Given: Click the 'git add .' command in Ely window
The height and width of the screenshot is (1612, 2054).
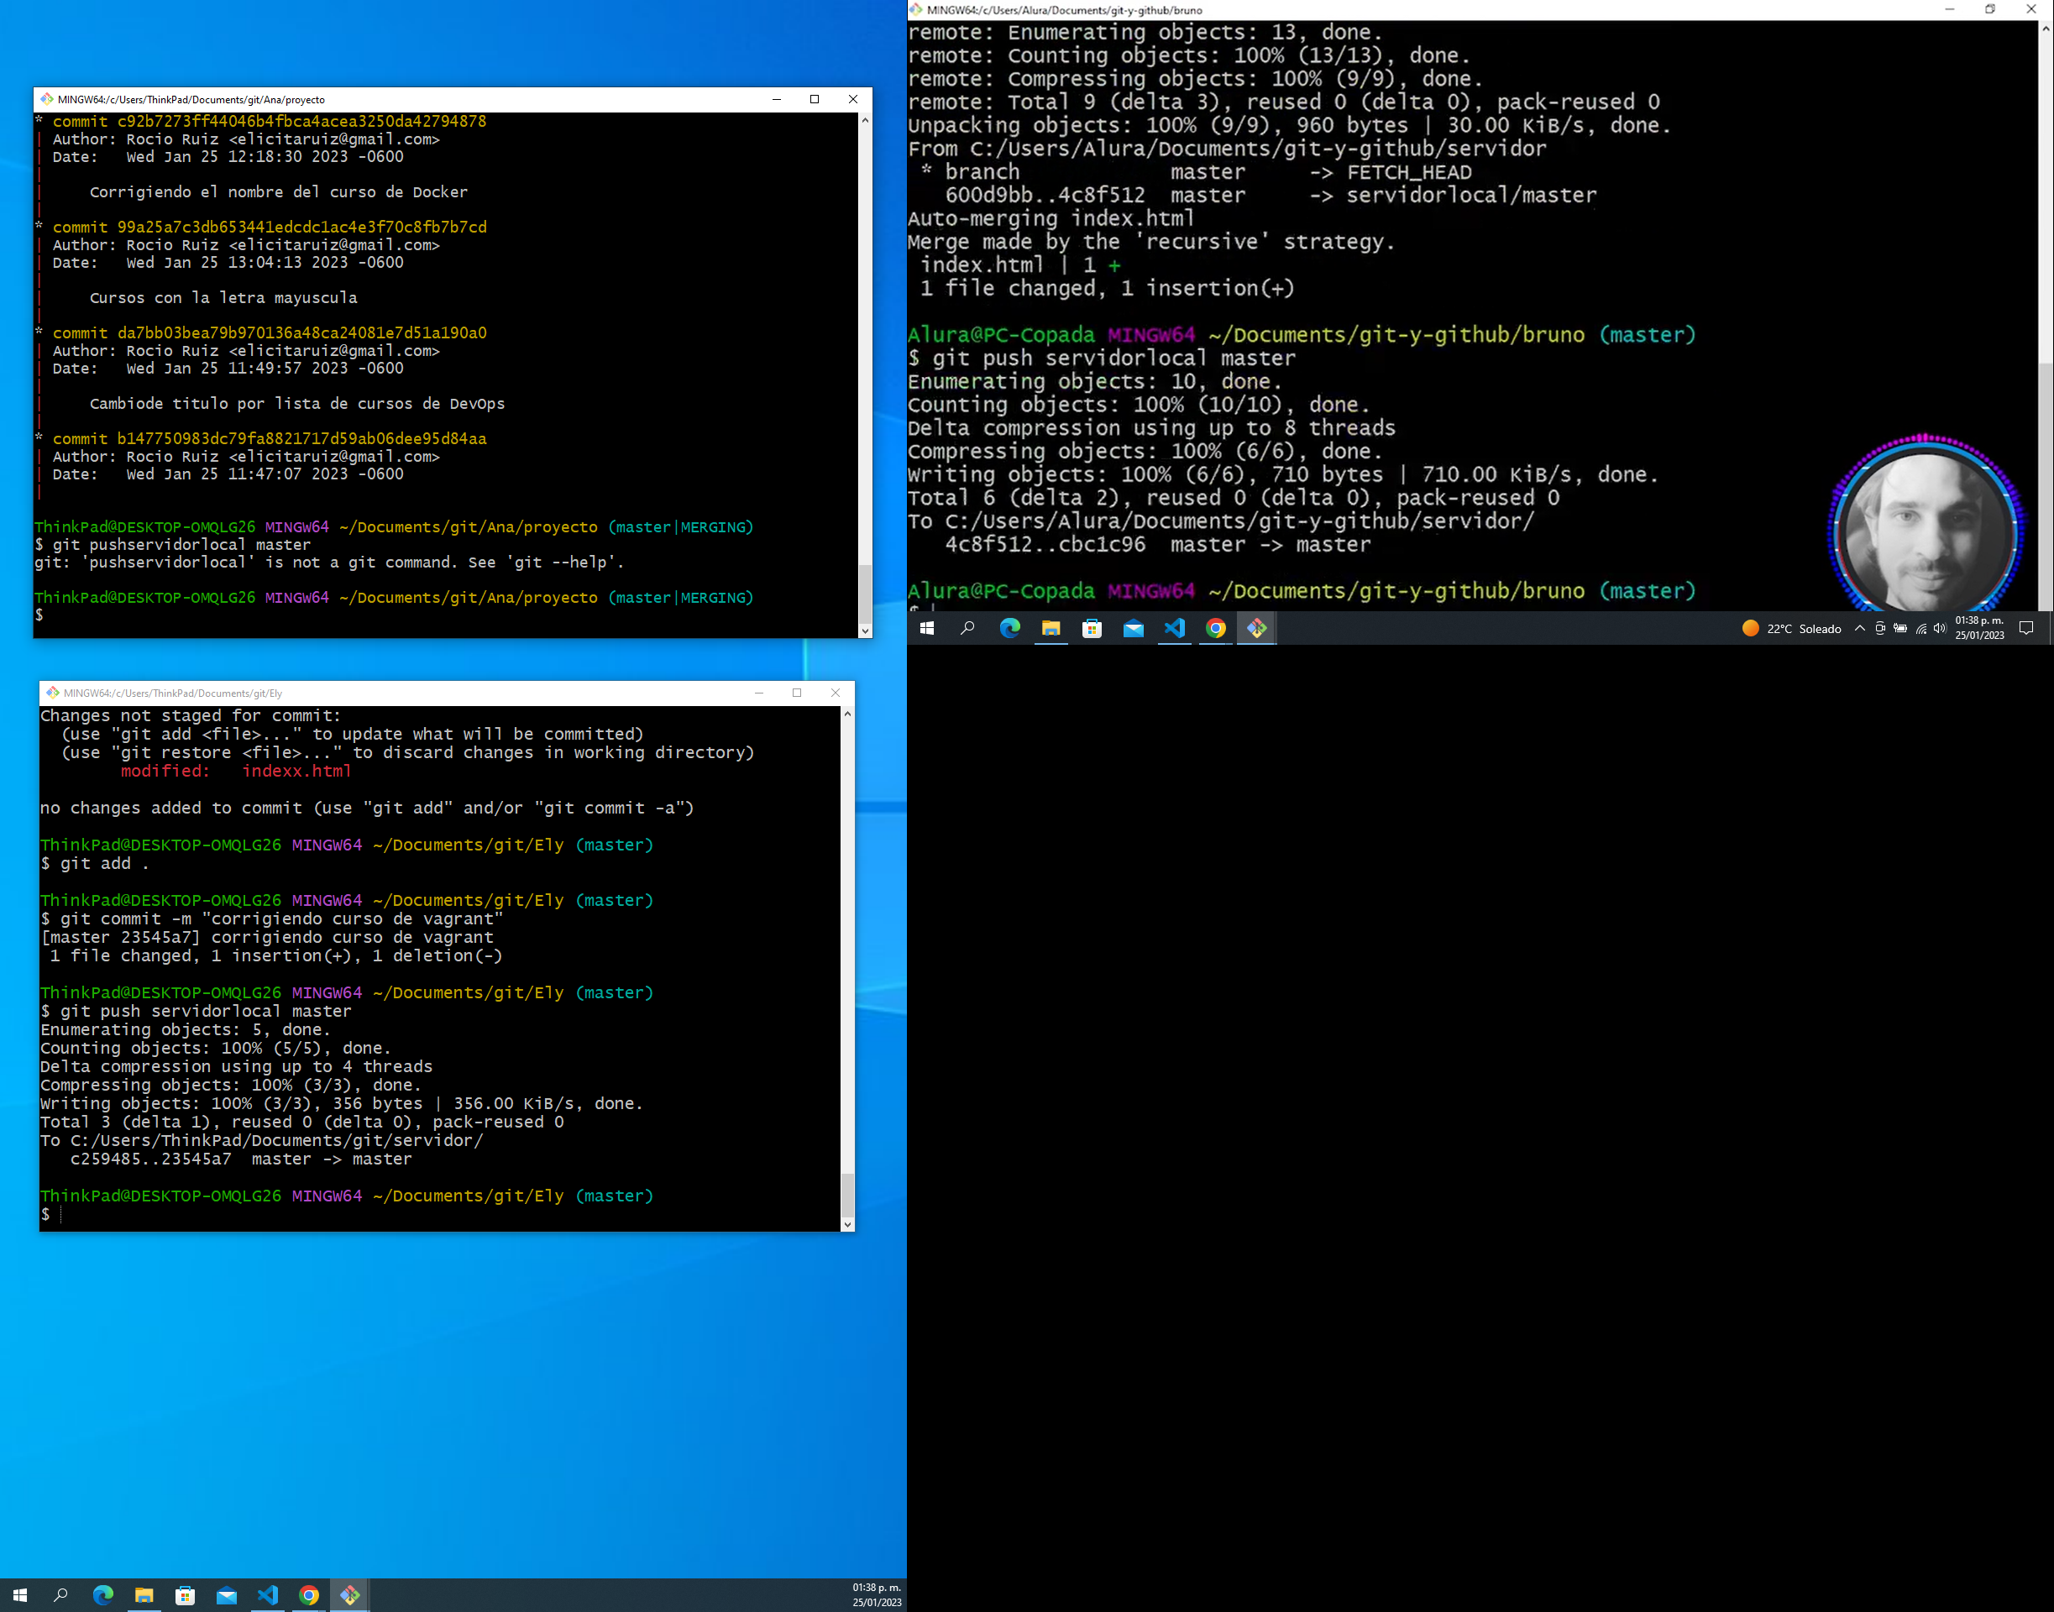Looking at the screenshot, I should [96, 864].
